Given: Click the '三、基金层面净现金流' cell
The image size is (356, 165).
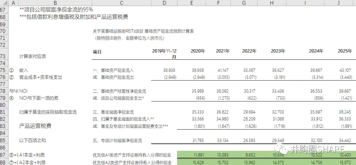Looking at the screenshot, I should [x=113, y=112].
